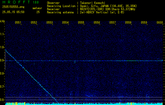Click the Receiving antenna label
165x105 pixels.
[x=60, y=12]
